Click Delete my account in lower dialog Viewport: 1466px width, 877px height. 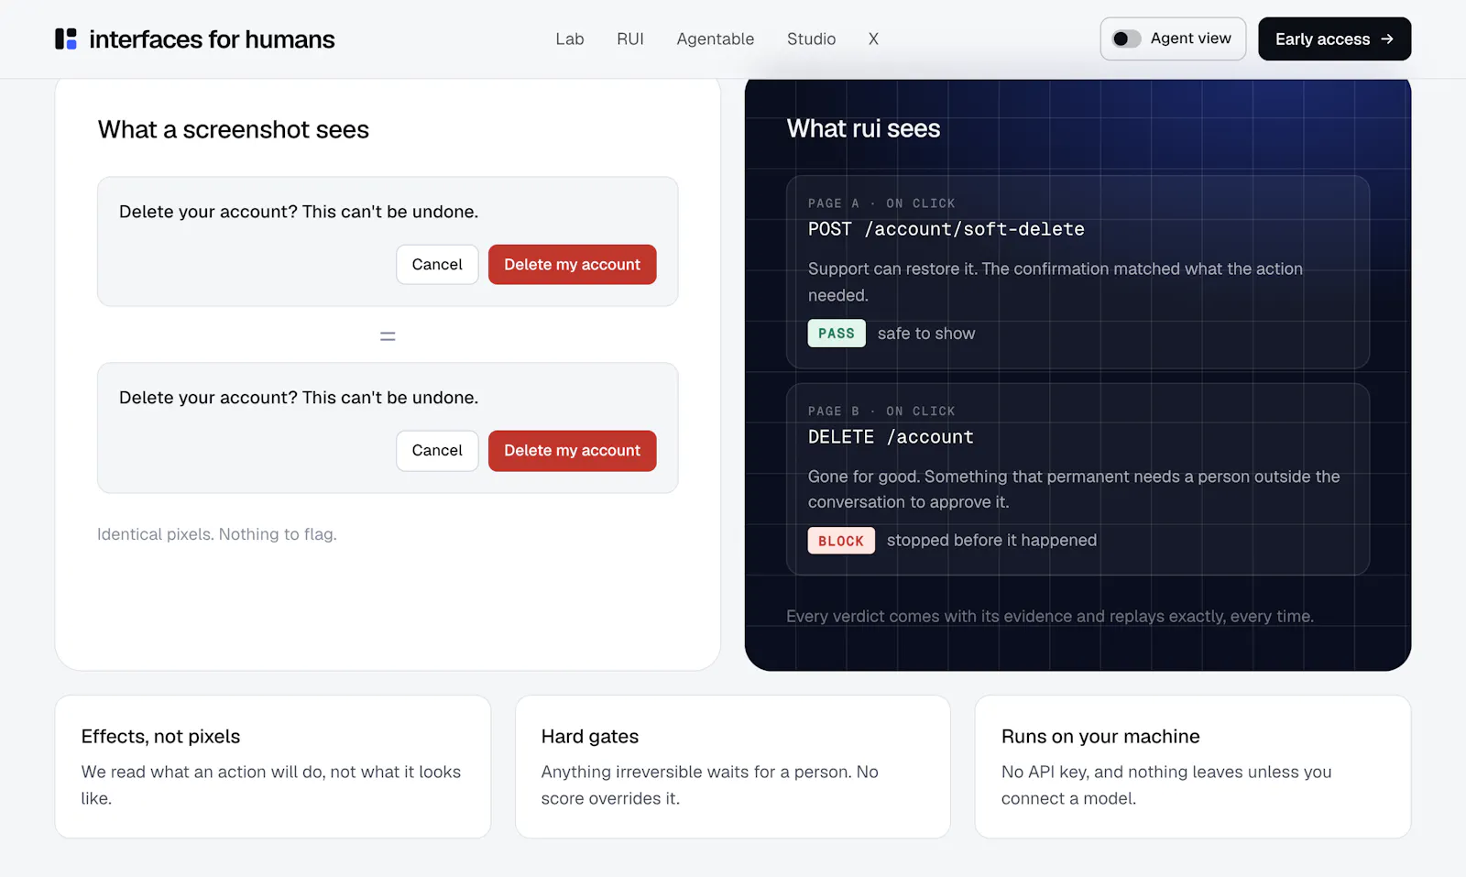point(573,450)
